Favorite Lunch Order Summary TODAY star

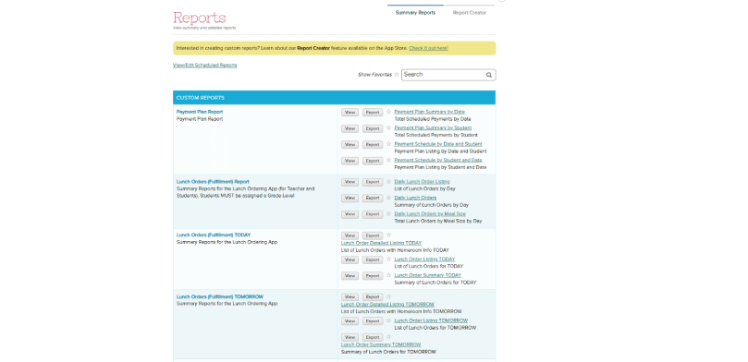coord(388,275)
